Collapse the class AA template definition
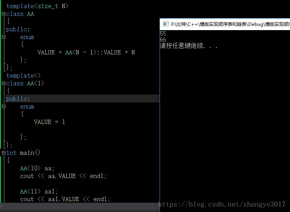This screenshot has height=212, width=290. click(x=3, y=14)
